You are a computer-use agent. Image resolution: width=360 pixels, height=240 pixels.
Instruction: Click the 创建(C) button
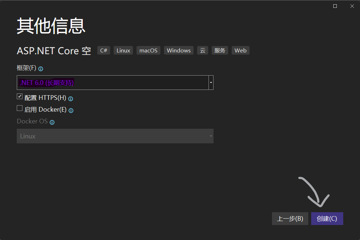327,219
